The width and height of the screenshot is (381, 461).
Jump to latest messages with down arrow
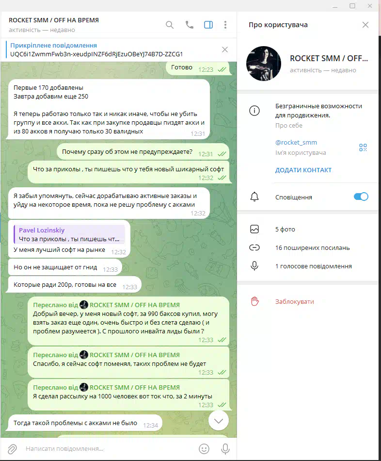click(x=218, y=421)
